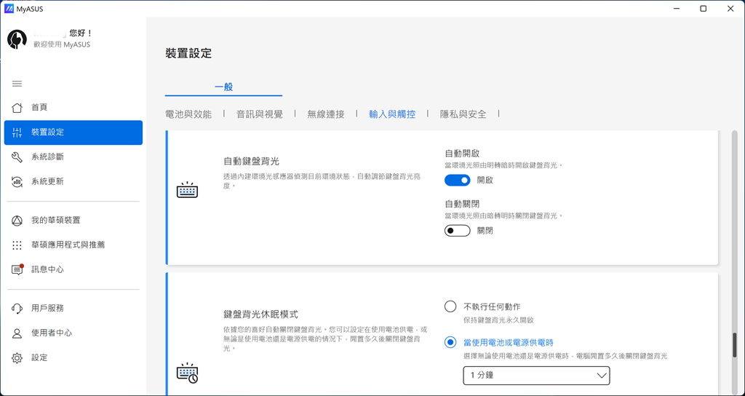
Task: Click 華碩應用程式與推薦 grid icon
Action: tap(17, 245)
